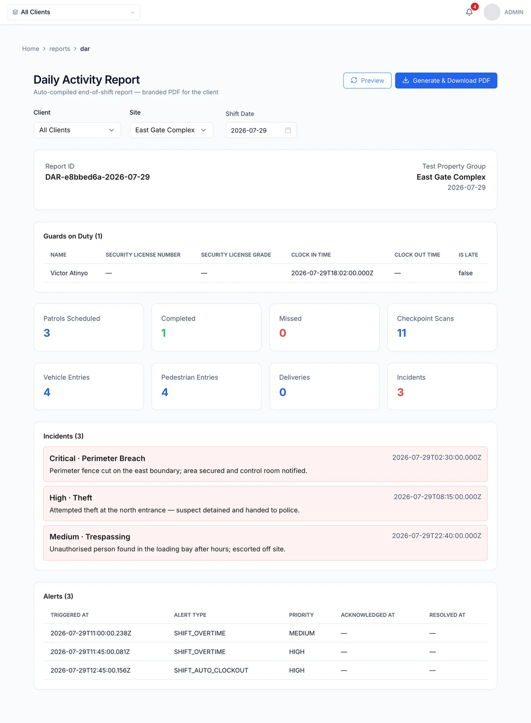
Task: Click Generate & Download PDF
Action: click(446, 81)
